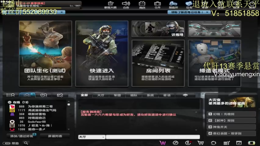Select friend 致命一击メ
Viewport: 260px width, 146px height.
click(x=36, y=129)
